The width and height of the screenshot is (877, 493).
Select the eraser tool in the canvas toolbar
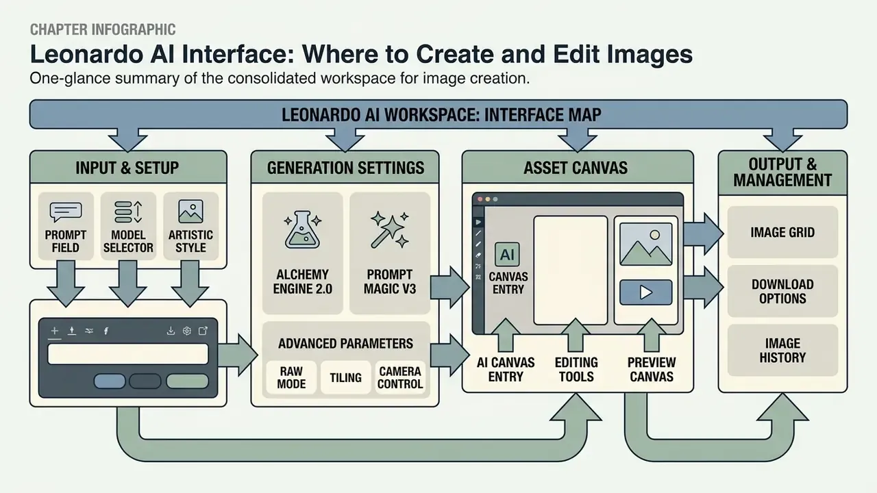click(x=478, y=255)
